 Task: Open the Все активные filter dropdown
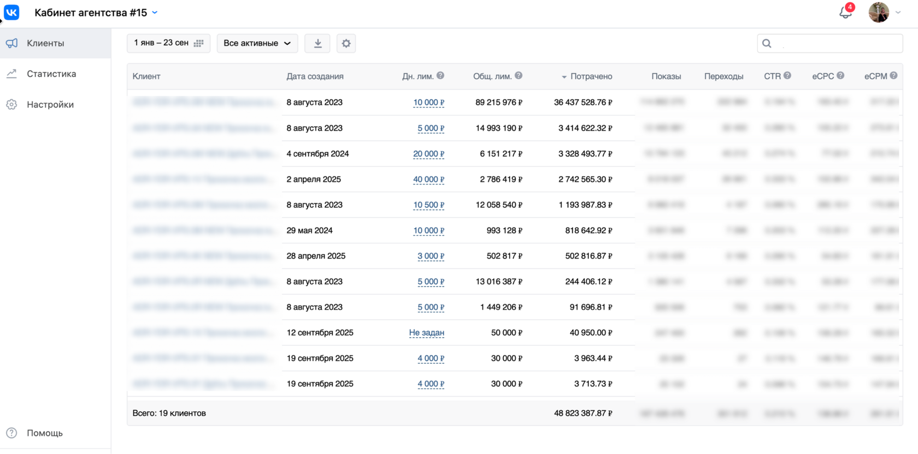[x=257, y=43]
